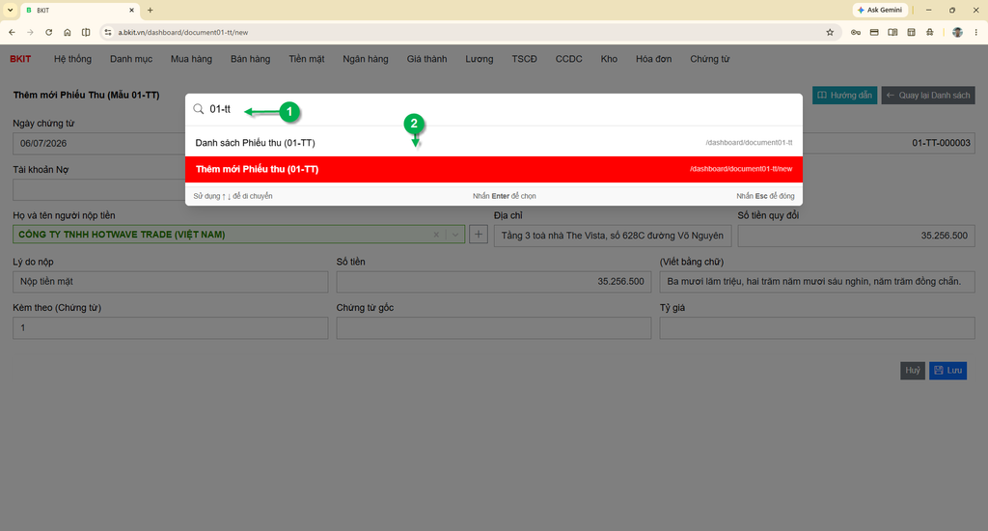This screenshot has width=988, height=531.
Task: Click the Tỷ giá field
Action: 817,328
